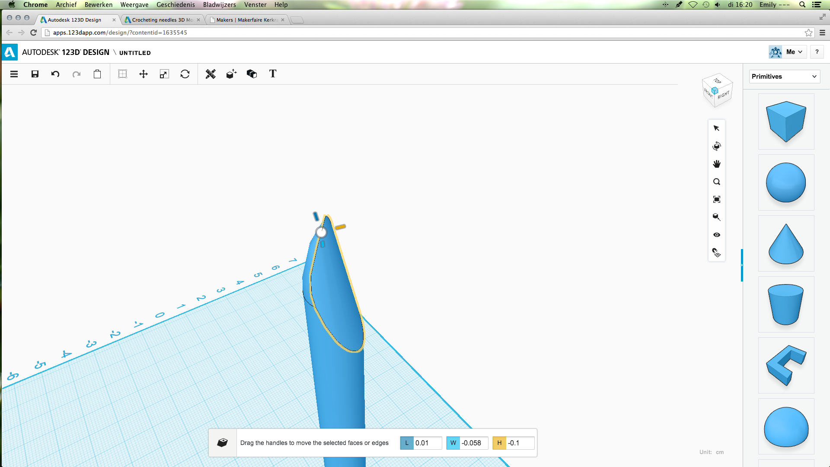Click the Text tool

tap(273, 74)
